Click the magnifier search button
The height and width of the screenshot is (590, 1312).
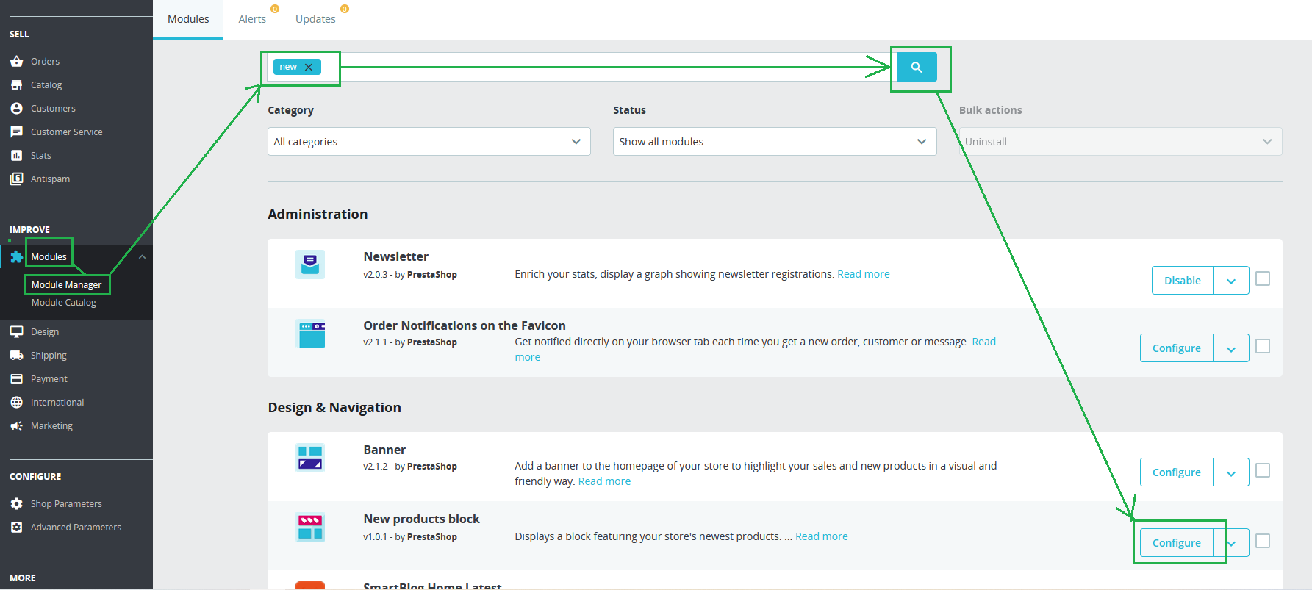tap(916, 67)
